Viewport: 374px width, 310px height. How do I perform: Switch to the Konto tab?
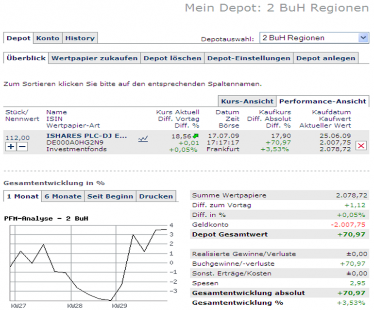point(48,38)
